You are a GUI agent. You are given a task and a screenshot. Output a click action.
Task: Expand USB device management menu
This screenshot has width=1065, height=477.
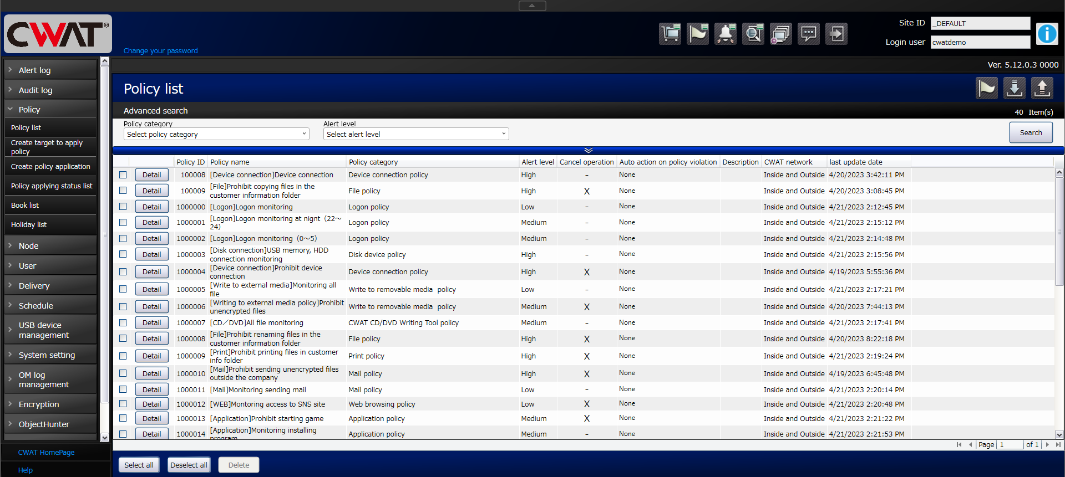(50, 330)
